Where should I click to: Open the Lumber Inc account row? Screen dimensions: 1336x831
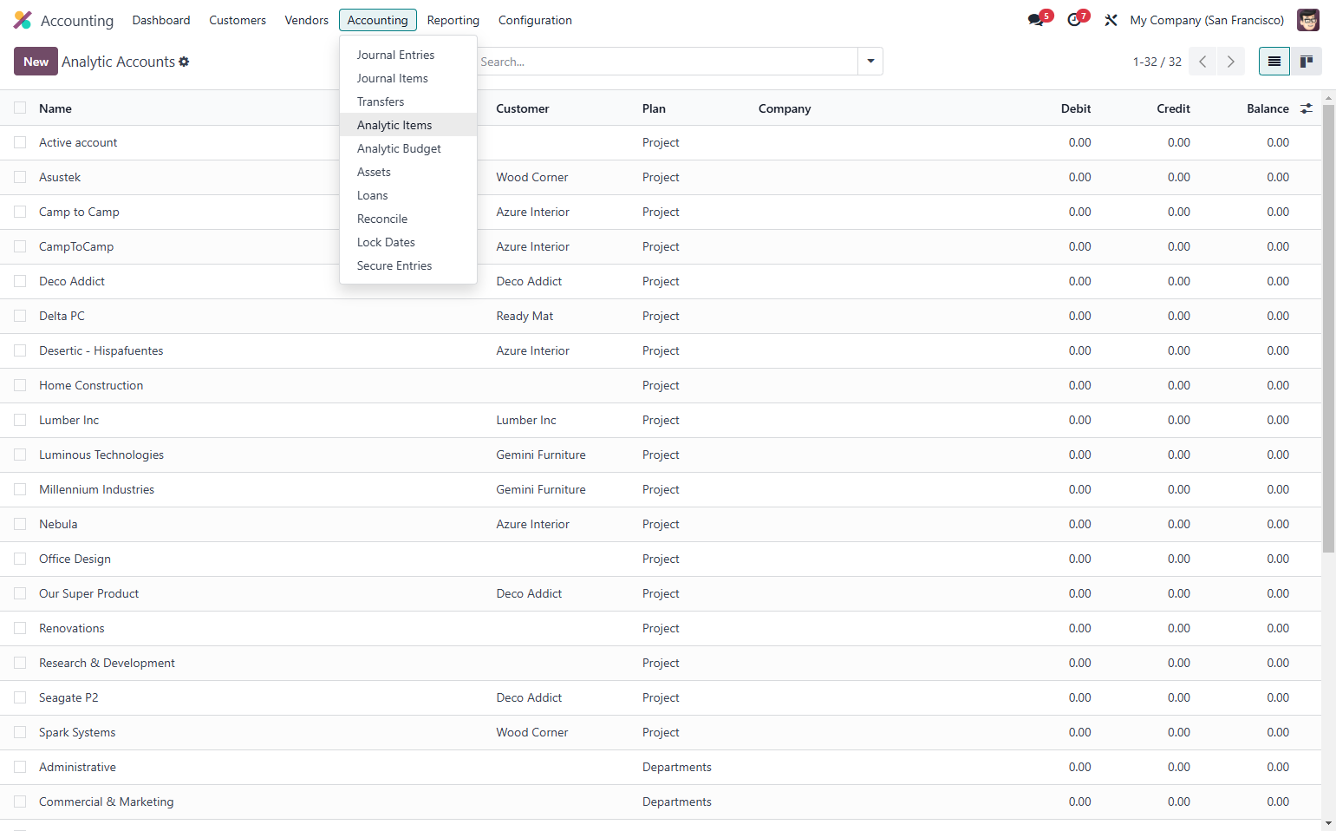[x=661, y=420]
